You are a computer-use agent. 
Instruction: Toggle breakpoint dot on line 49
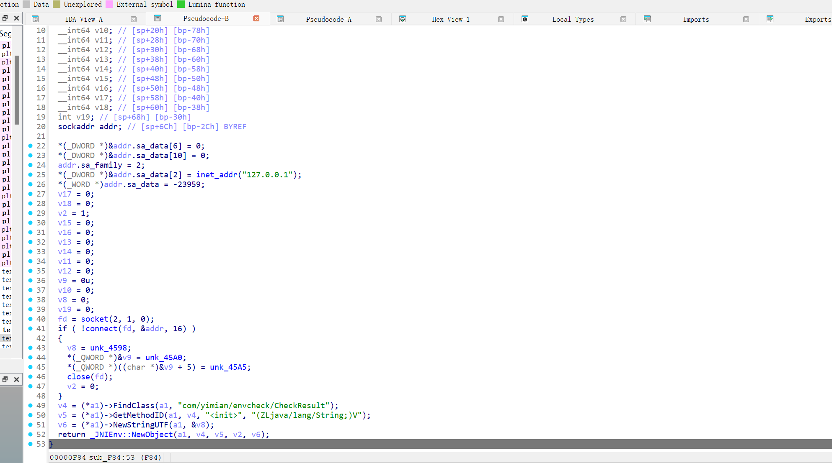pos(31,405)
